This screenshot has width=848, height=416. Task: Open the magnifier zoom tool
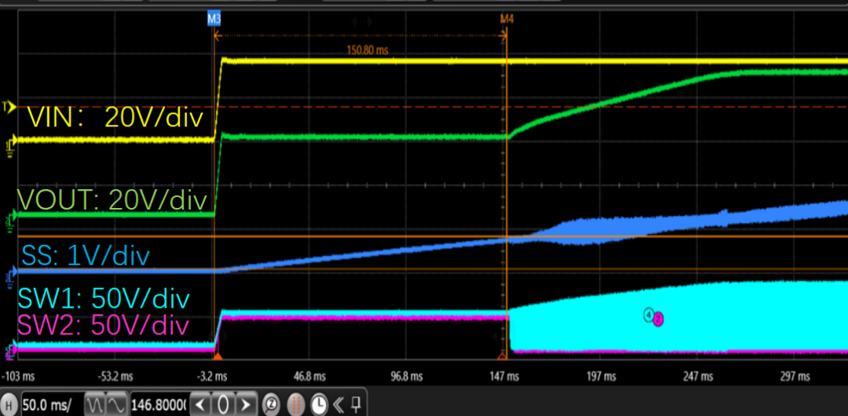(x=272, y=405)
